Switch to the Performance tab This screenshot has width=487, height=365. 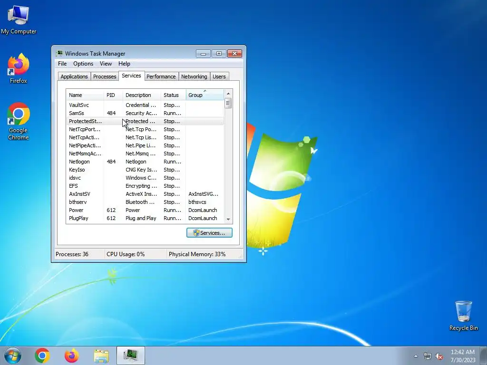point(161,77)
